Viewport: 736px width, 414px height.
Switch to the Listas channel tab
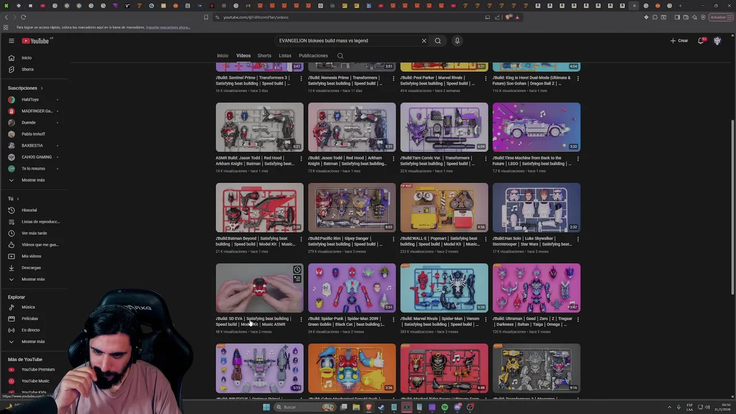(285, 56)
